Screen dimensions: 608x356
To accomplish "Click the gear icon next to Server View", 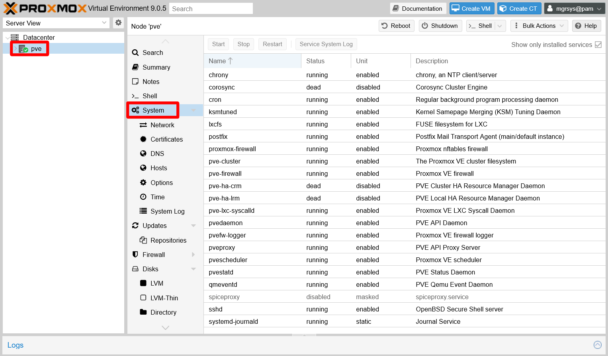I will [x=118, y=23].
